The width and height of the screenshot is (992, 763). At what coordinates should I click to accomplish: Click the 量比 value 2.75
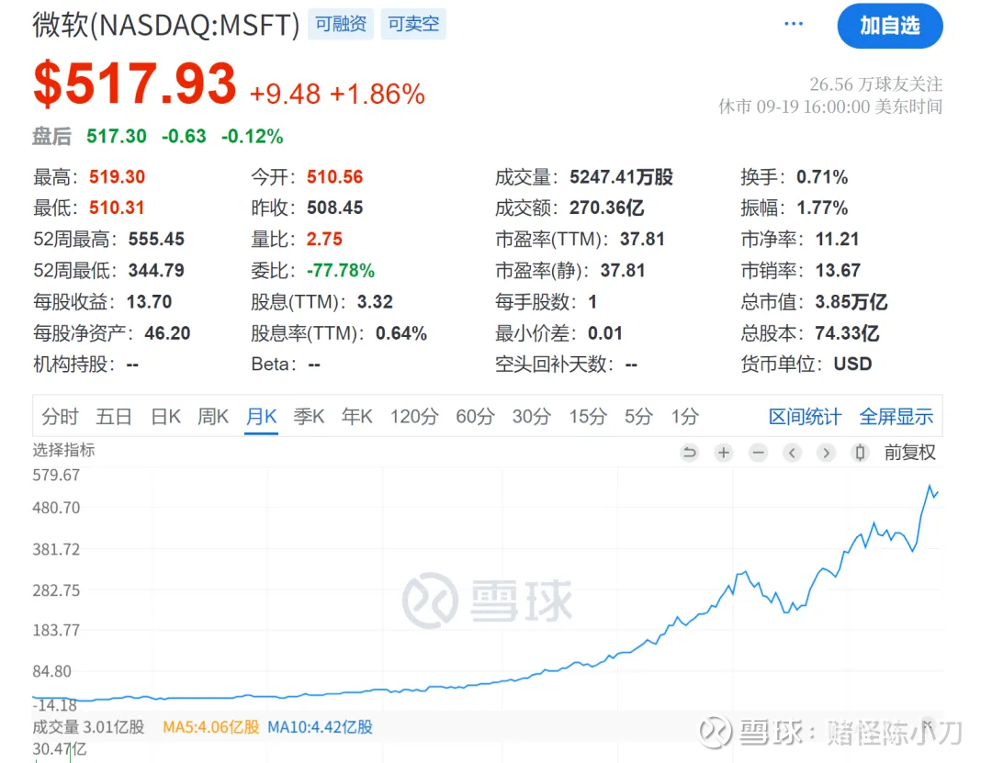click(x=324, y=239)
